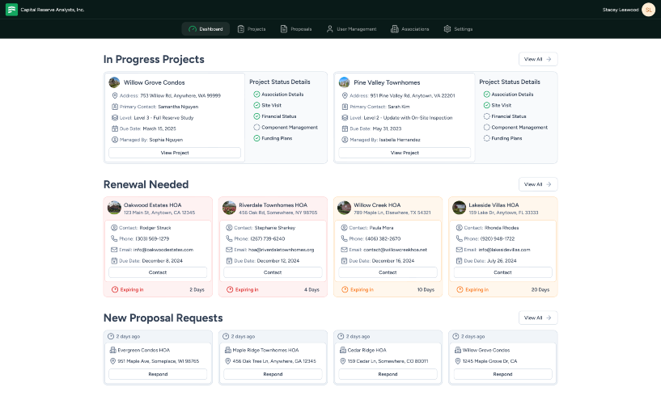The height and width of the screenshot is (404, 661).
Task: Click Willow Grove's Financial Status check
Action: 256,116
